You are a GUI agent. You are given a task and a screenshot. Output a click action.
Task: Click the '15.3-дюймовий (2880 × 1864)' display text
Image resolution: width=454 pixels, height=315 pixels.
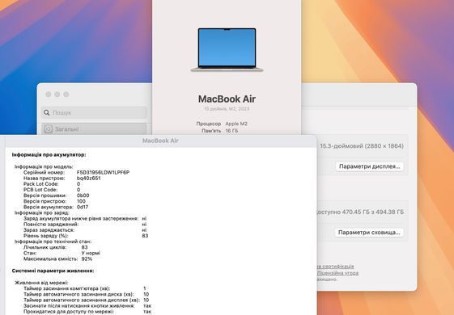[362, 146]
